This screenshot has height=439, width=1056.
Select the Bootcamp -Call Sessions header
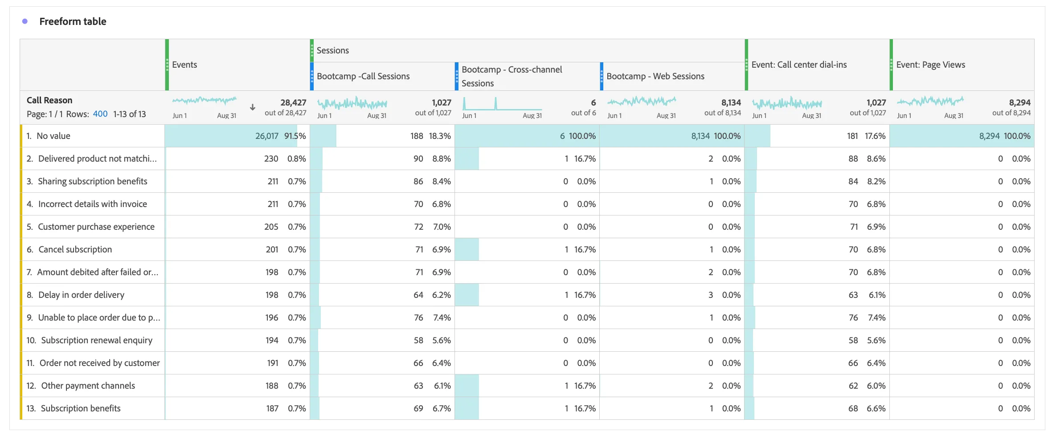pyautogui.click(x=383, y=76)
